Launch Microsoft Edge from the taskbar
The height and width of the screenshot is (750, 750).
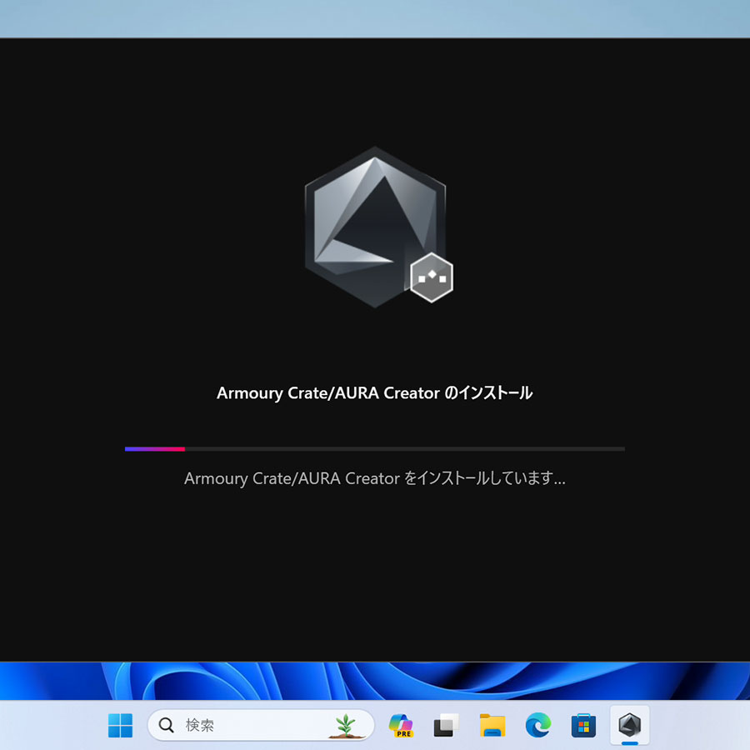point(537,725)
